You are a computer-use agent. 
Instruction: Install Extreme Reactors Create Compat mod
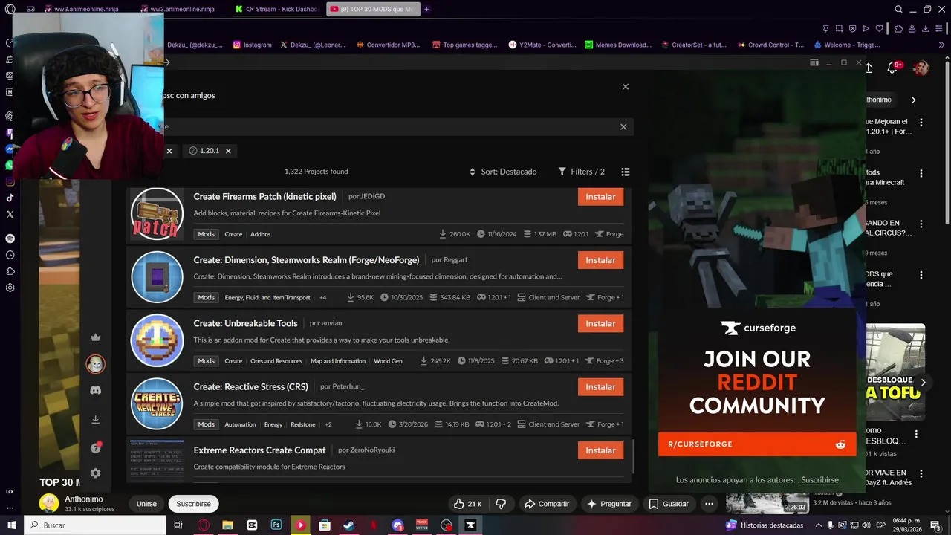[x=600, y=450]
